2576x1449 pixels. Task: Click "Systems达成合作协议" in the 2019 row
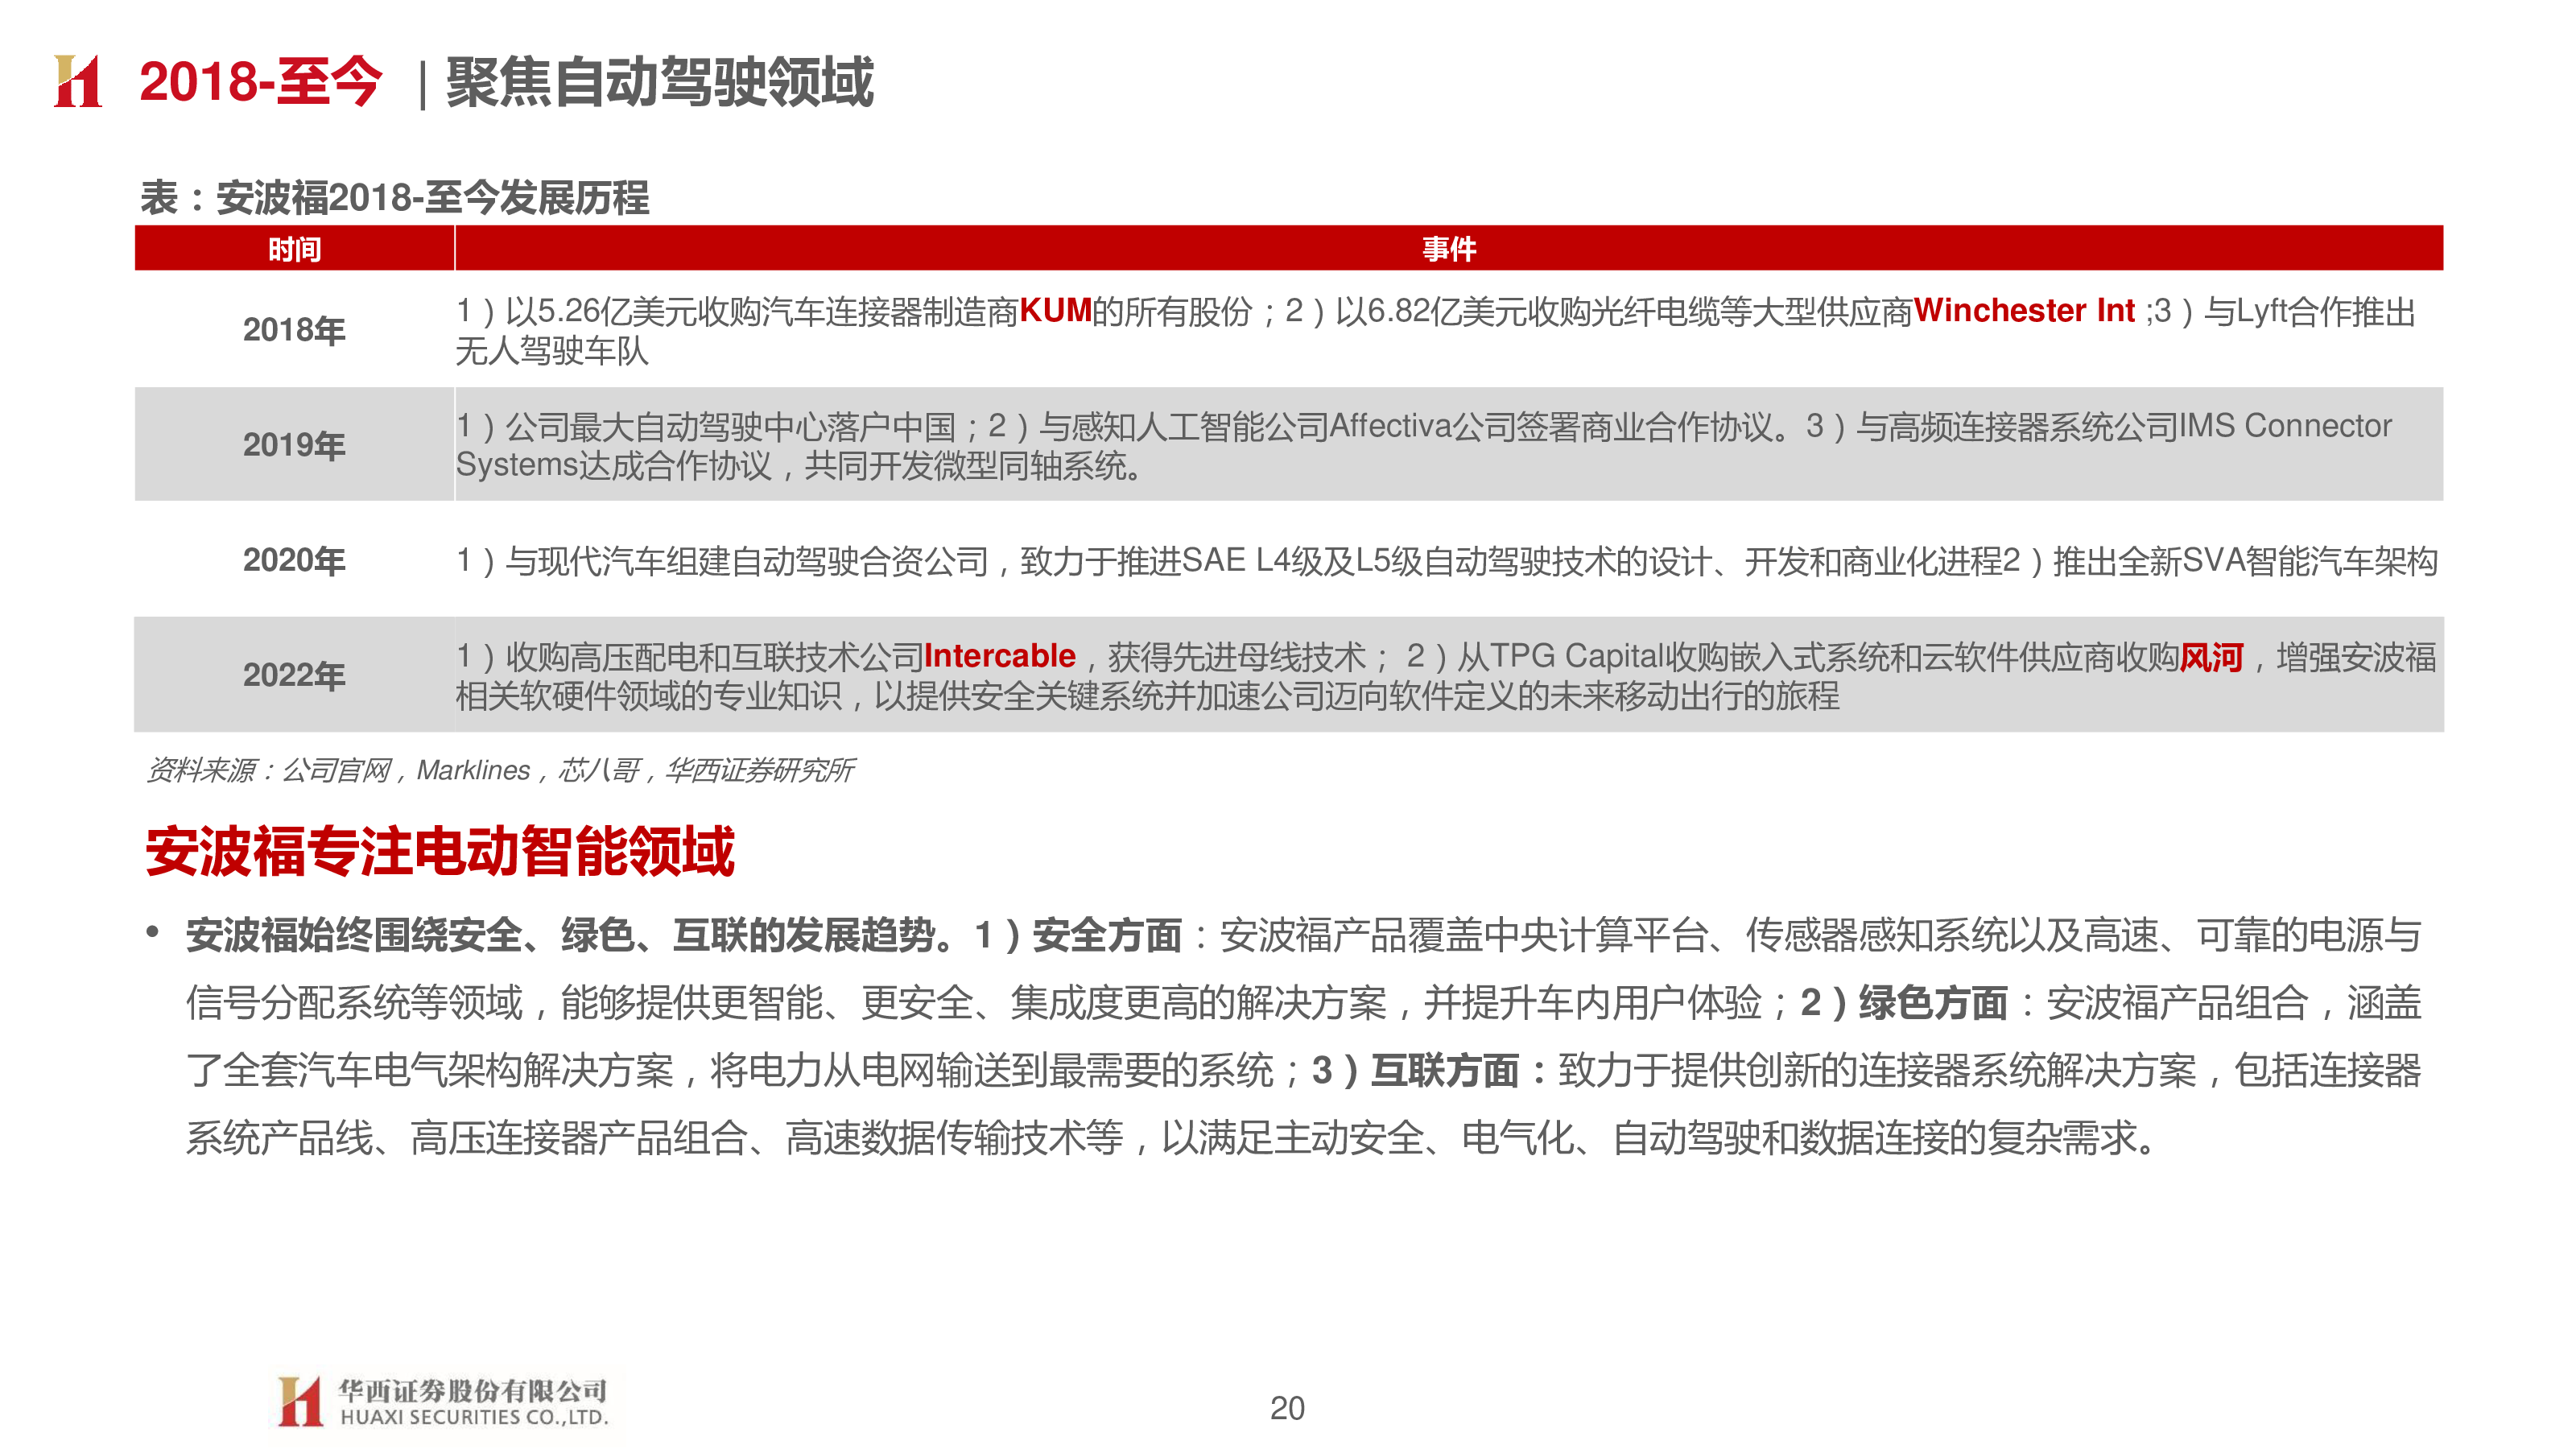613,466
